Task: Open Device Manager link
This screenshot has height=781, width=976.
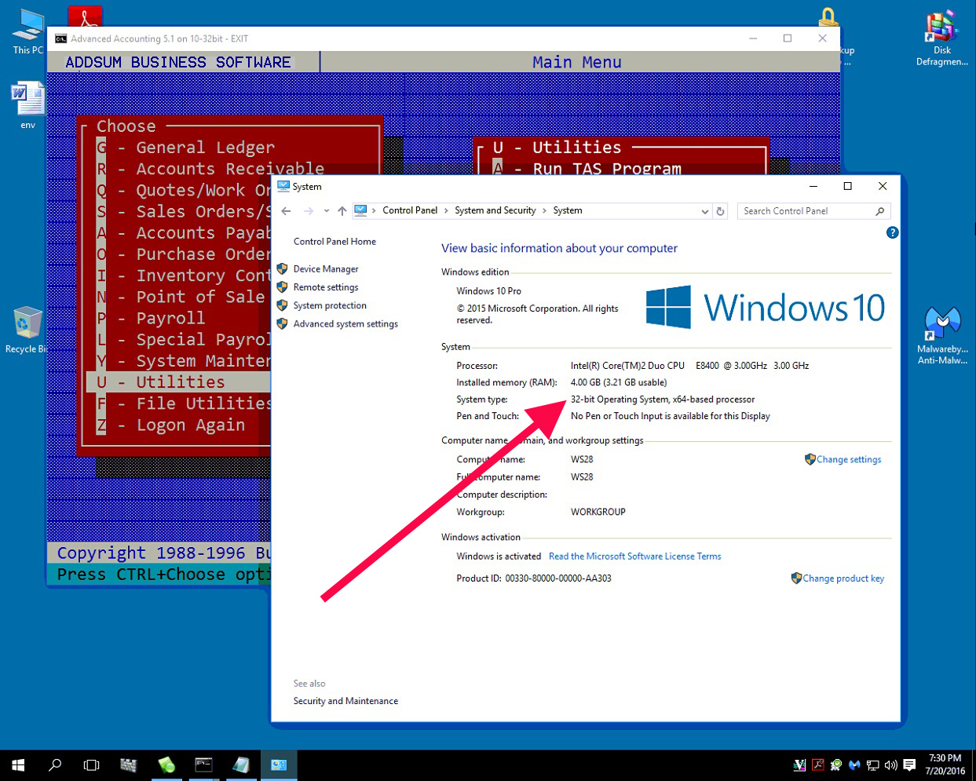Action: pyautogui.click(x=326, y=268)
